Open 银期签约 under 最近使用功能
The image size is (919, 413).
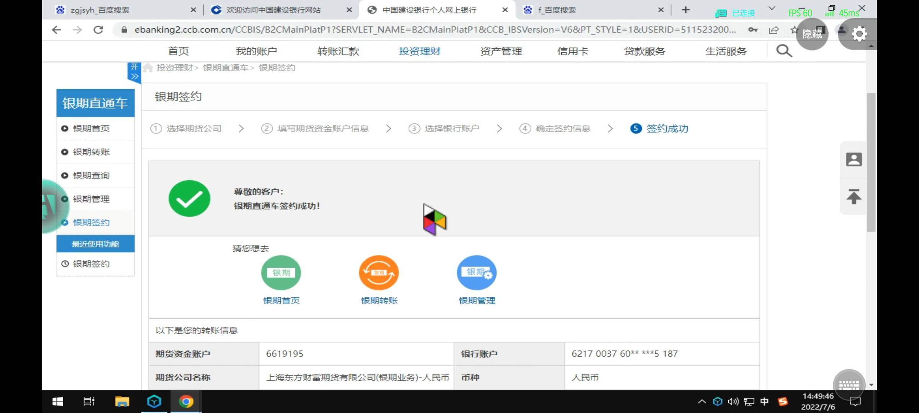coord(95,264)
